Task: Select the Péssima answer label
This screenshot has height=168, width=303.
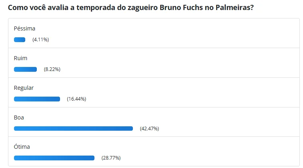Action: point(24,28)
